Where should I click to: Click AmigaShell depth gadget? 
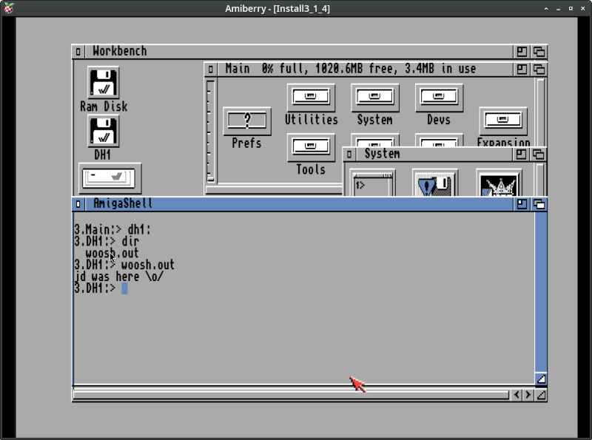pyautogui.click(x=539, y=204)
